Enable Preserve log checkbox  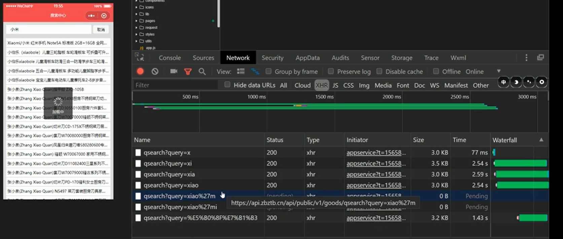(331, 71)
